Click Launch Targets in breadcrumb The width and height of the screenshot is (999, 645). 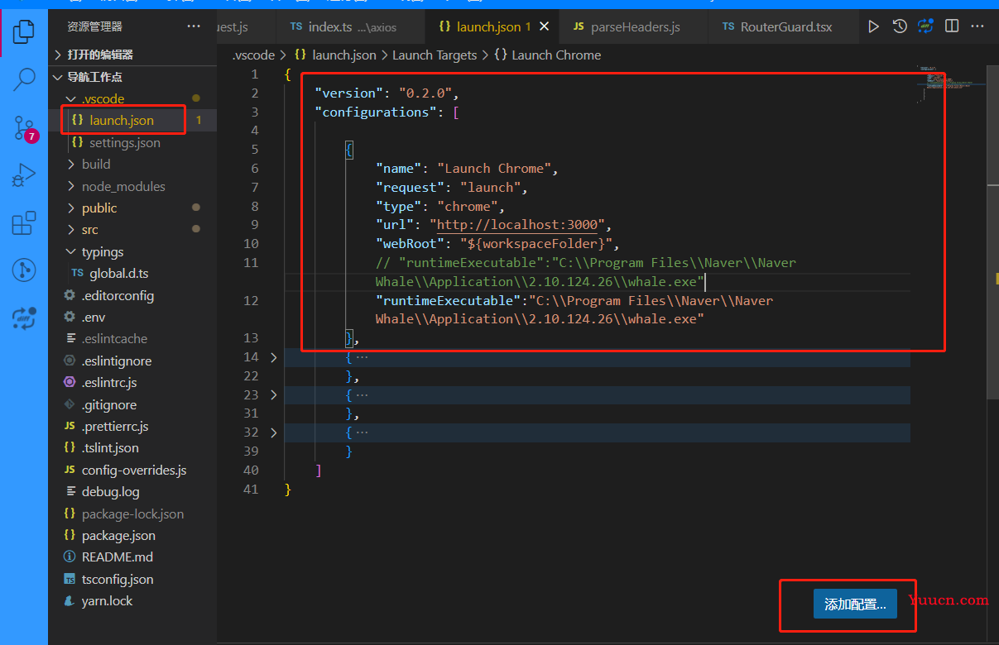(x=435, y=55)
